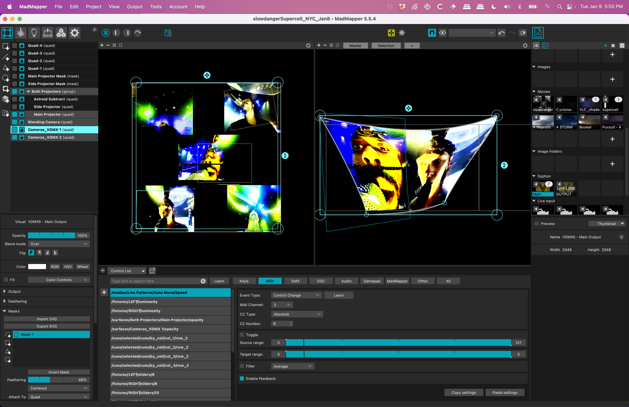Open the Output menu in menu bar
This screenshot has width=629, height=407.
click(135, 6)
